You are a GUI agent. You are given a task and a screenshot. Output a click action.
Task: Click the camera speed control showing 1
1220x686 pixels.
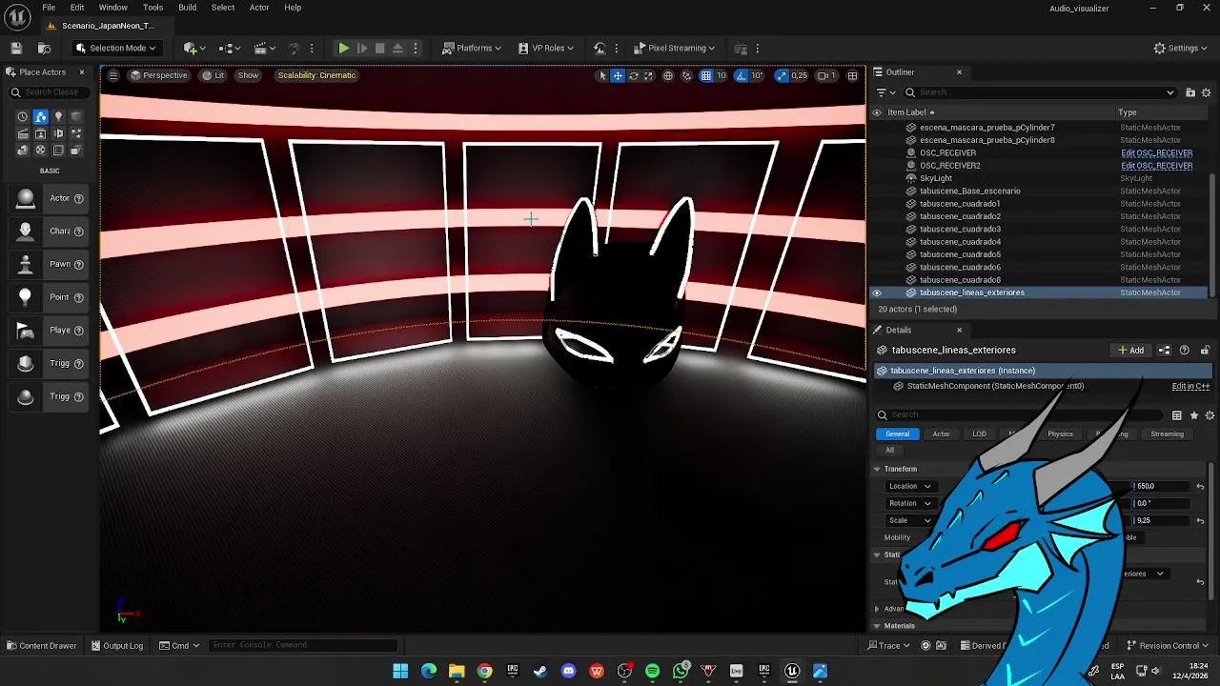point(826,75)
